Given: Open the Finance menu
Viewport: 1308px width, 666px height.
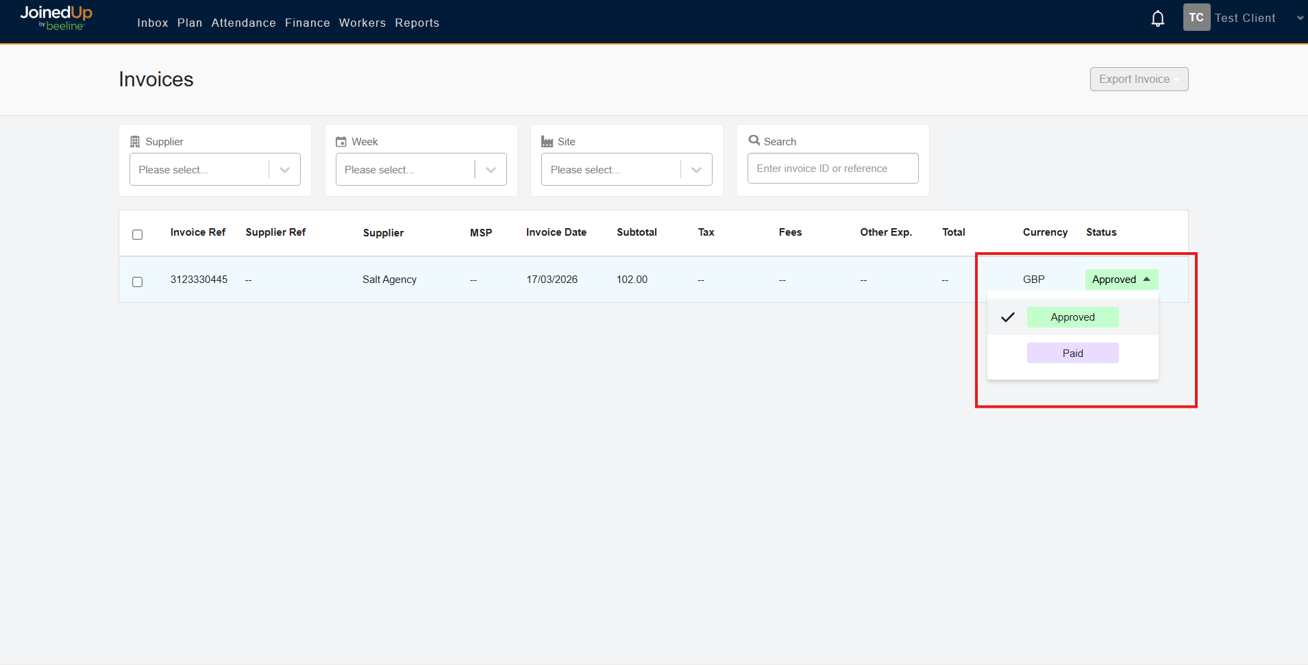Looking at the screenshot, I should (x=307, y=23).
